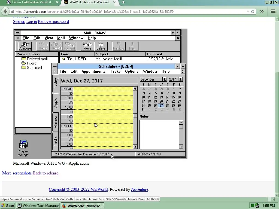Open Tasks menu in Schedule+
The width and height of the screenshot is (279, 209).
[x=115, y=72]
